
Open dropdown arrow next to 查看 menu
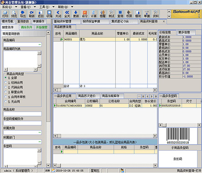[35, 7]
